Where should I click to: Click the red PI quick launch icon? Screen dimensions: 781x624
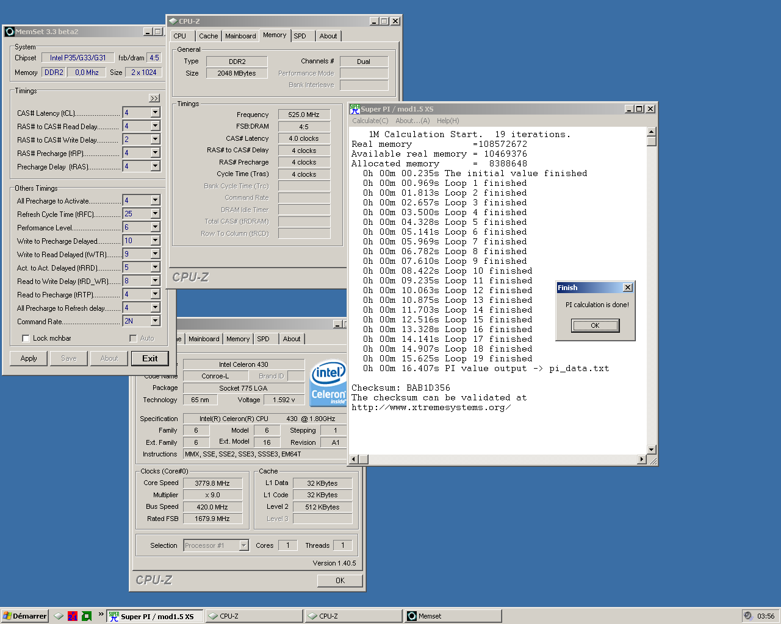pyautogui.click(x=73, y=616)
